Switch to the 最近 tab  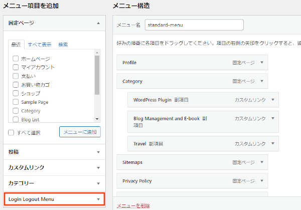click(x=16, y=45)
